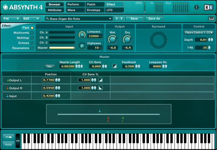Screen dimensions: 217x150
Task: Open the Bass Organ Slo Roto preset dropdown
Action: tap(79, 19)
